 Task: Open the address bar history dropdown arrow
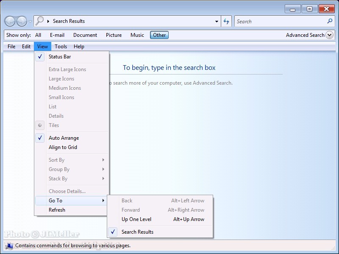point(217,21)
